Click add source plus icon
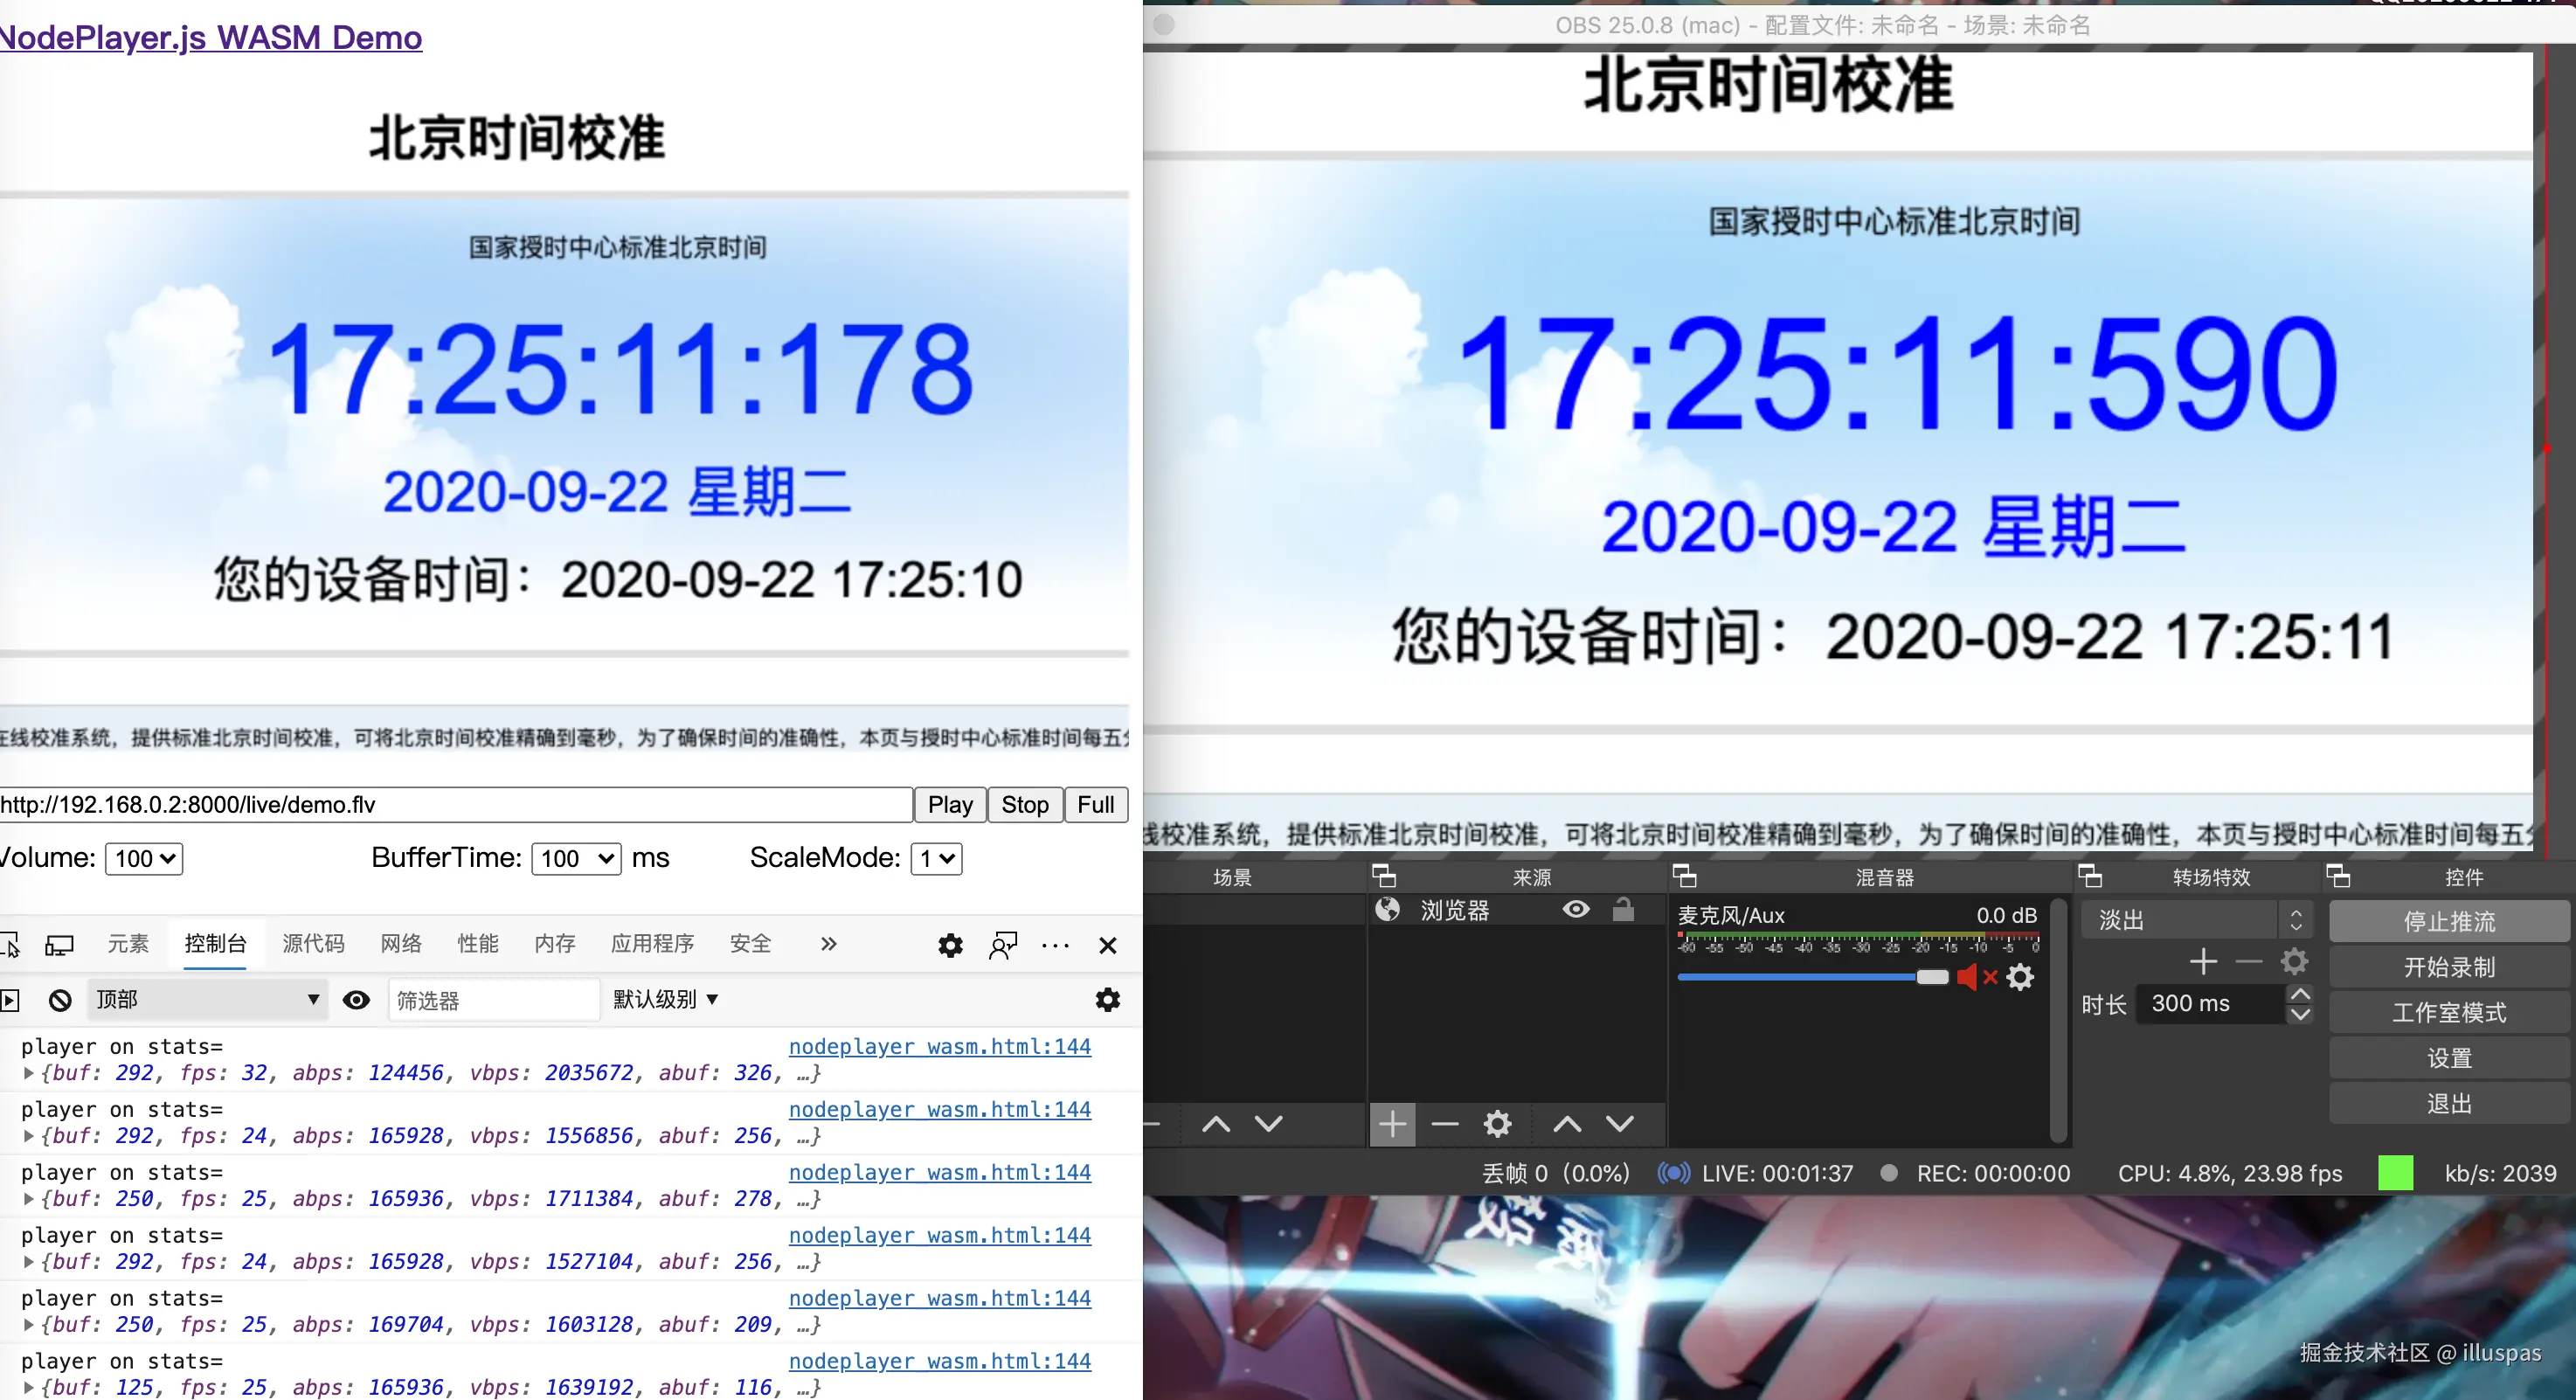 1392,1125
